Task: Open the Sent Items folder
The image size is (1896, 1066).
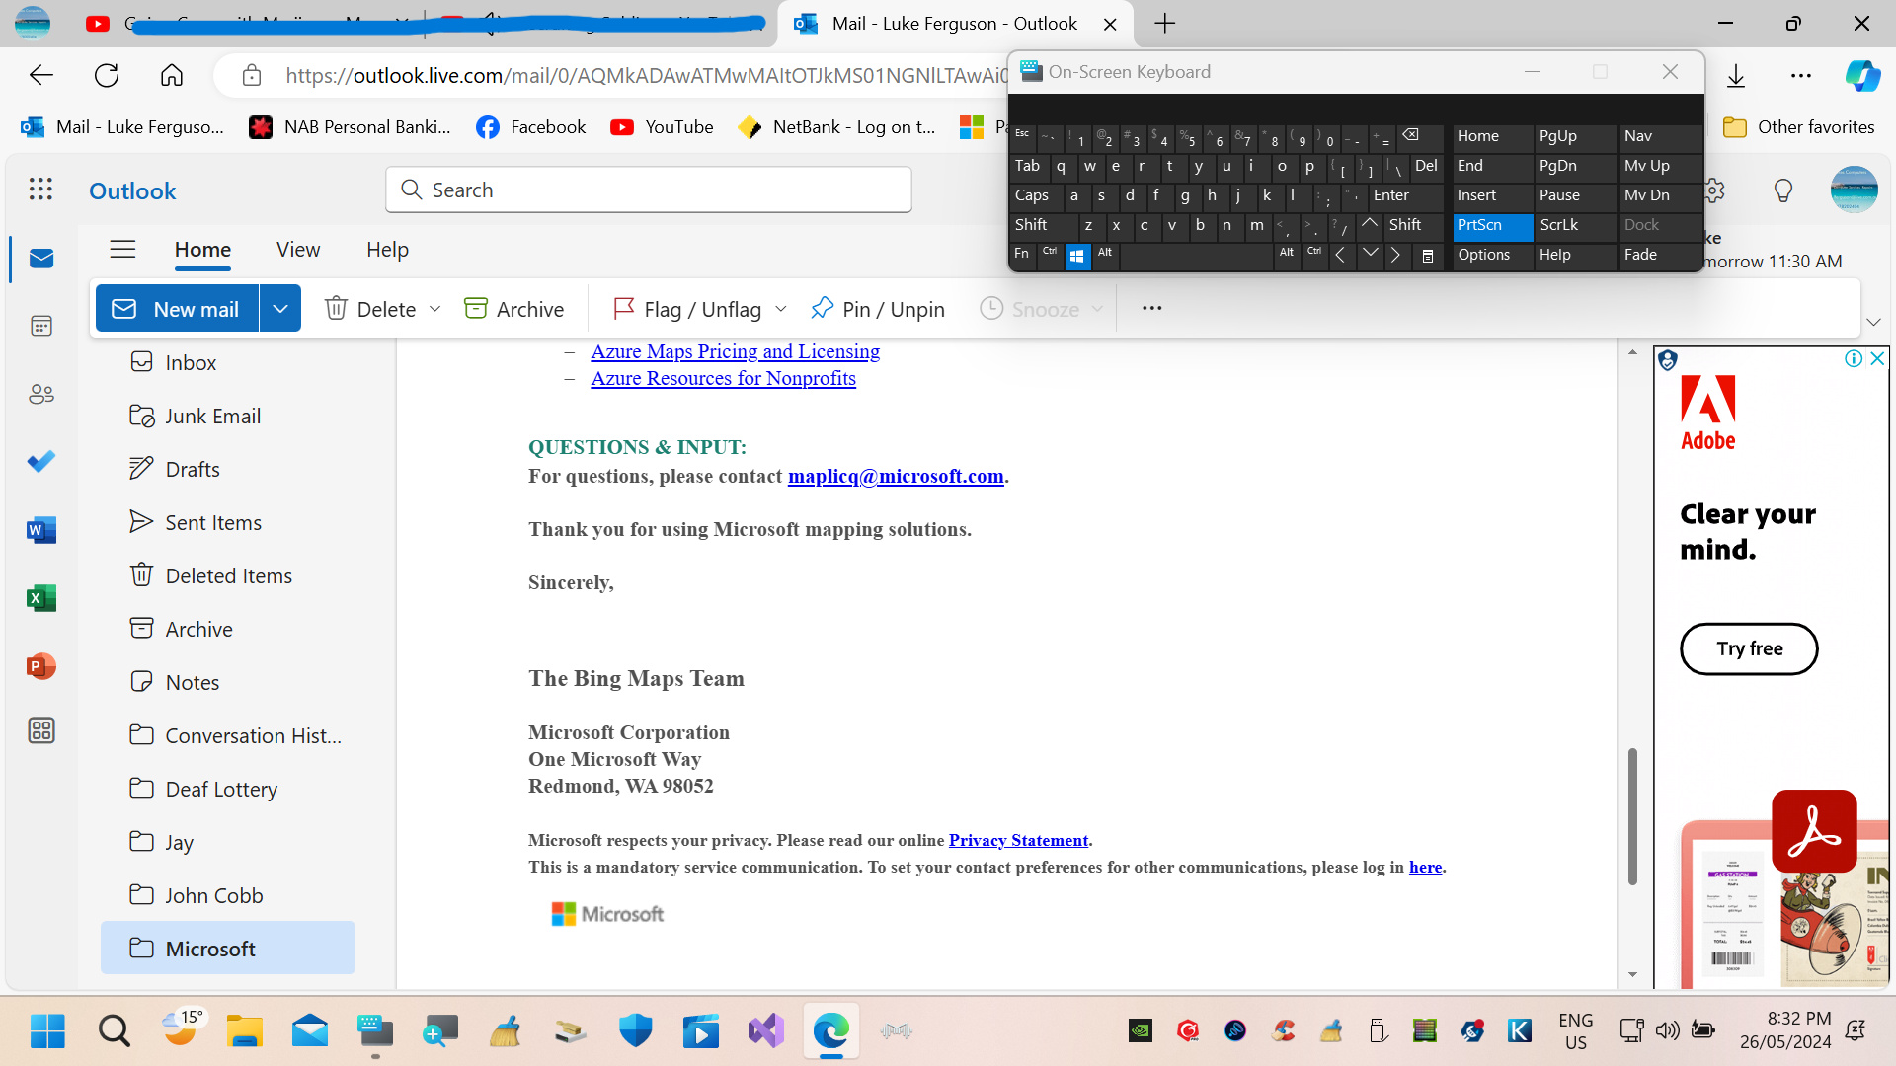Action: 228,522
